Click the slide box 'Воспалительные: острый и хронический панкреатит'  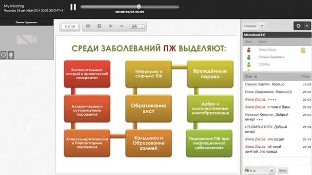[87, 74]
